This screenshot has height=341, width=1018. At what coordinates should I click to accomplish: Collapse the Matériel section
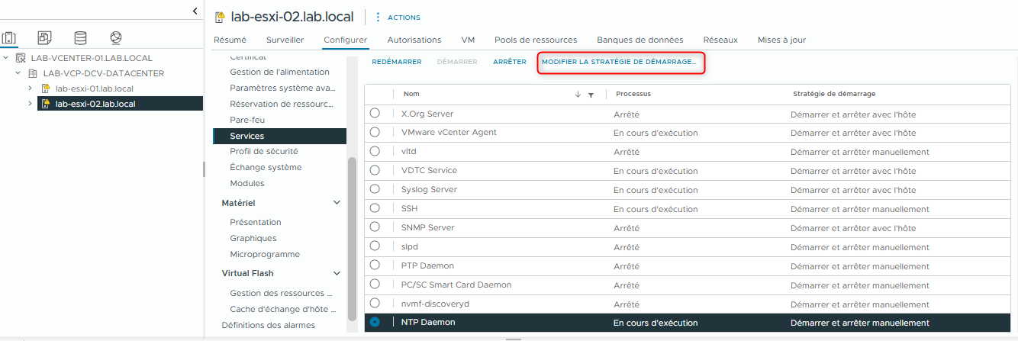coord(337,203)
